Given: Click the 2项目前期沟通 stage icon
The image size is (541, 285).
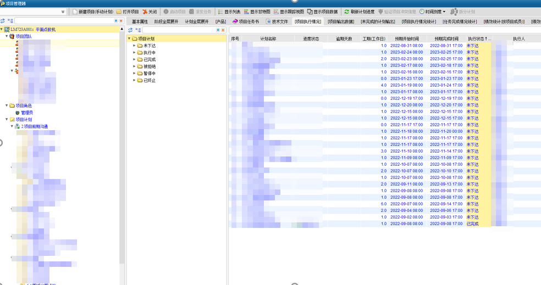Looking at the screenshot, I should tap(17, 126).
